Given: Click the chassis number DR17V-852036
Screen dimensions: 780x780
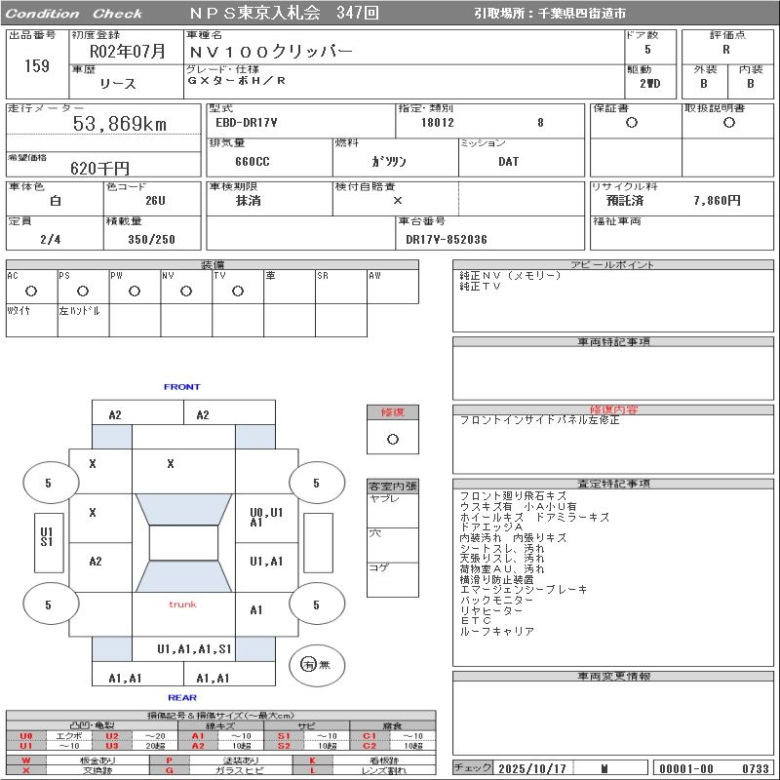Looking at the screenshot, I should 447,239.
